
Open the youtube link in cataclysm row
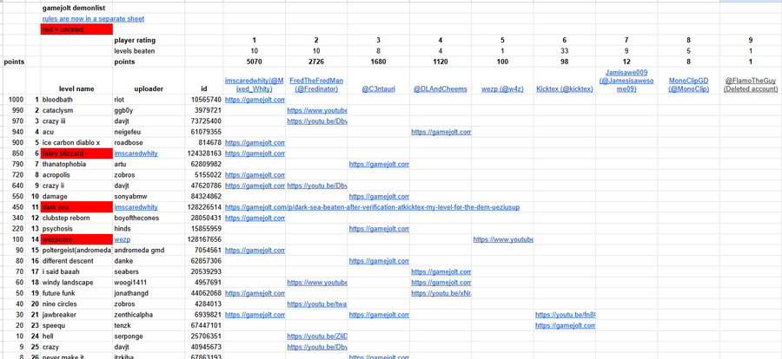317,110
